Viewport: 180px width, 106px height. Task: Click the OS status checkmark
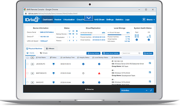pyautogui.click(x=149, y=40)
